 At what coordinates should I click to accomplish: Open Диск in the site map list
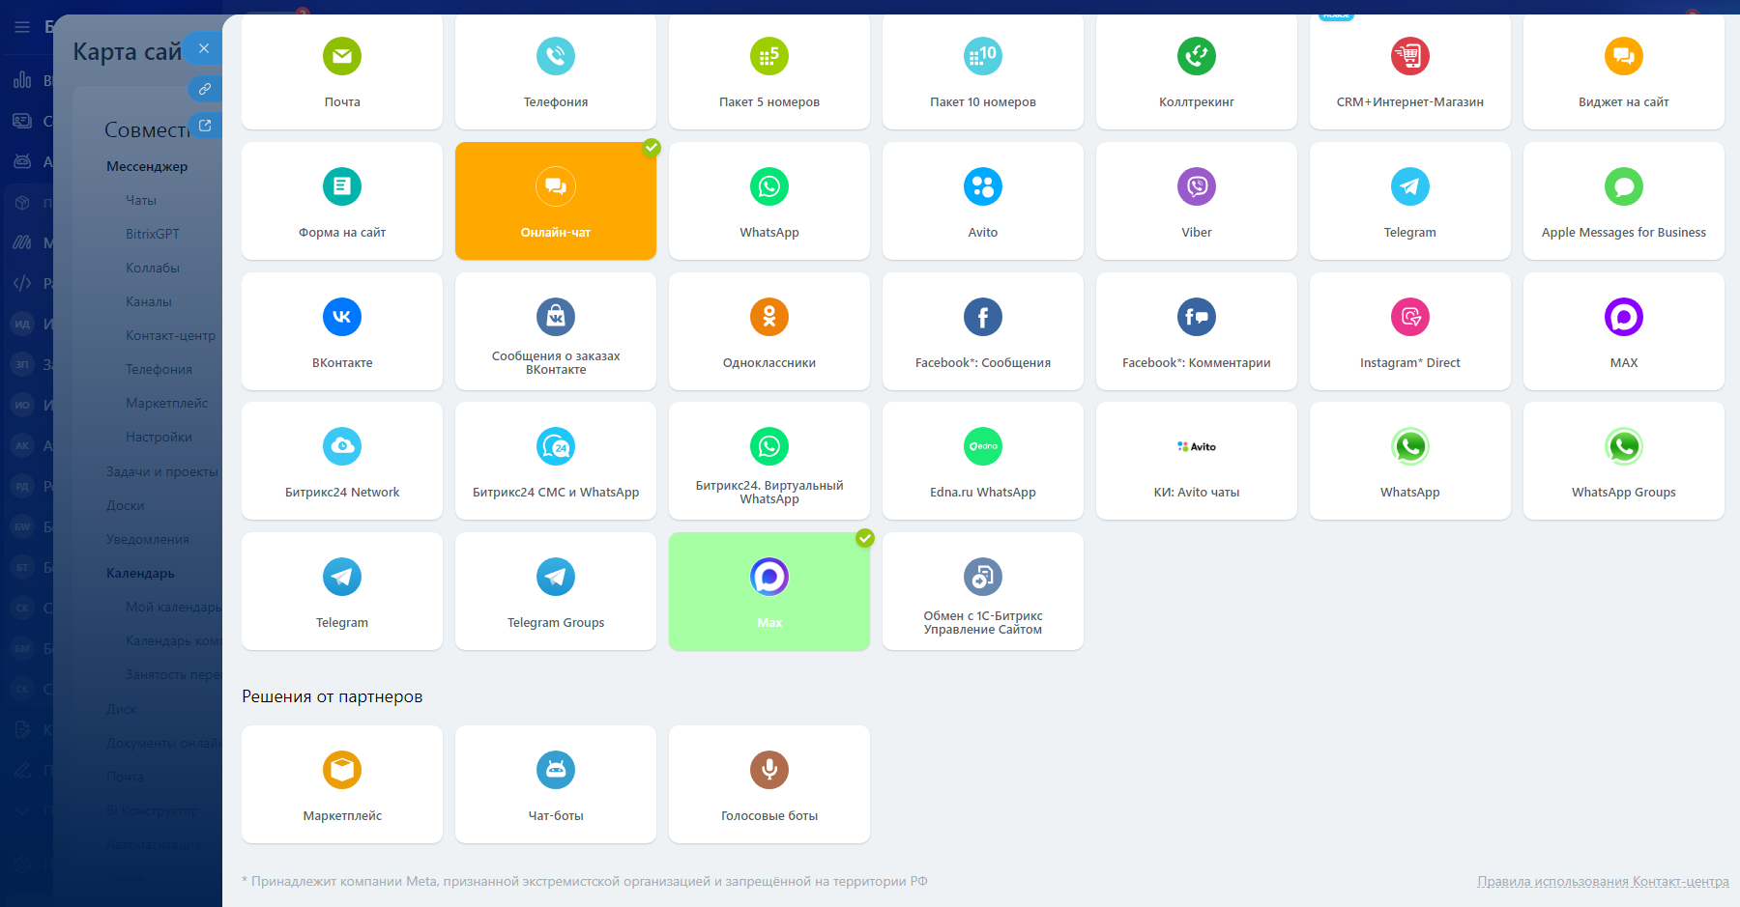[x=122, y=709]
